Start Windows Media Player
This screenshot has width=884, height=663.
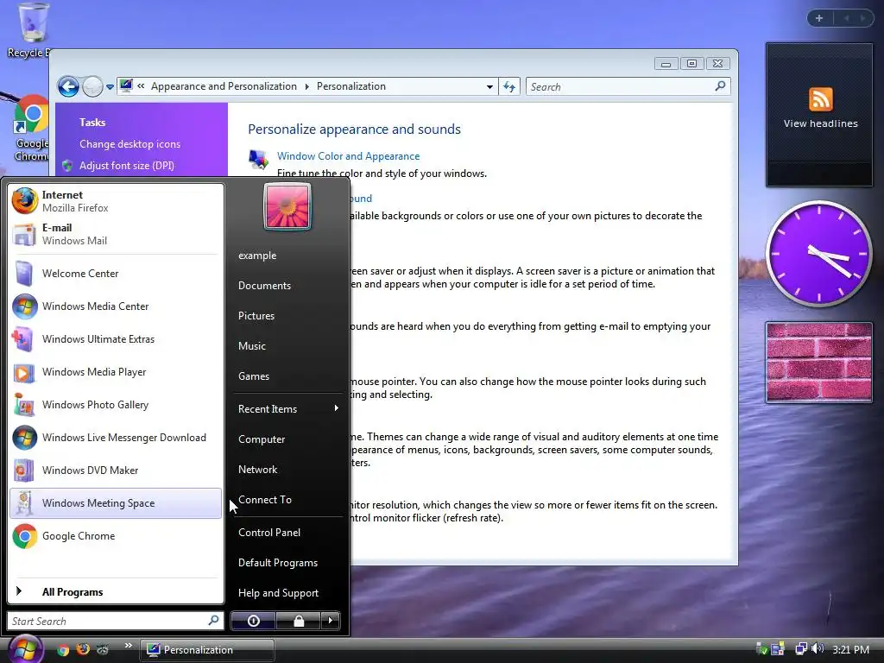116,372
